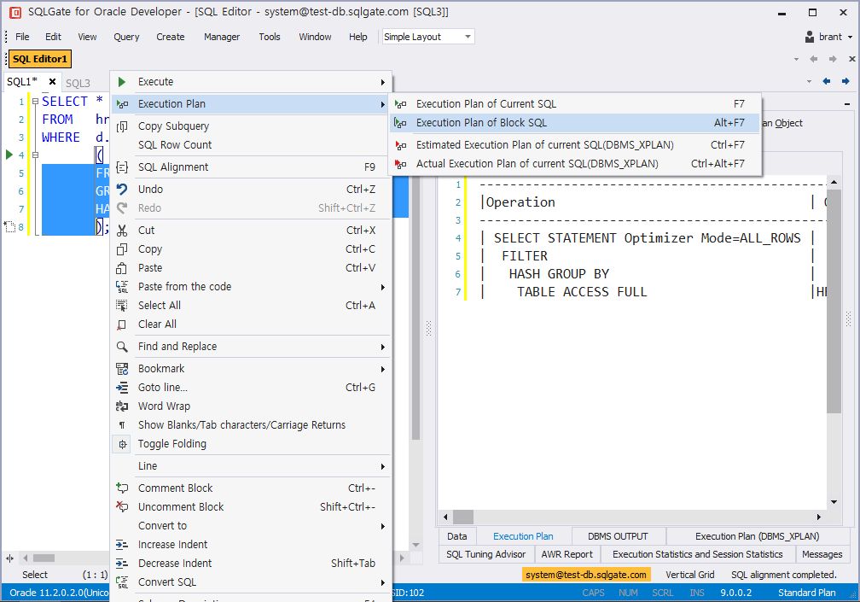This screenshot has width=860, height=602.
Task: Click the Comment Block icon
Action: 122,488
